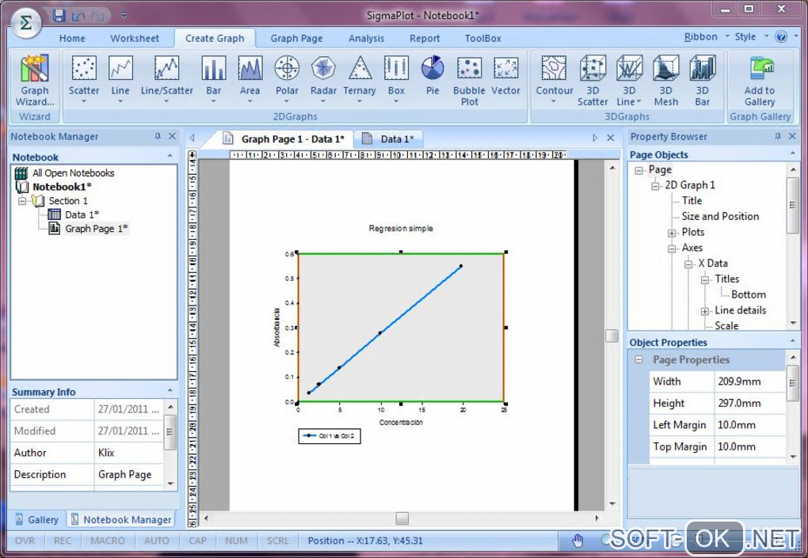Select the Regresion simple graph title

coord(401,228)
